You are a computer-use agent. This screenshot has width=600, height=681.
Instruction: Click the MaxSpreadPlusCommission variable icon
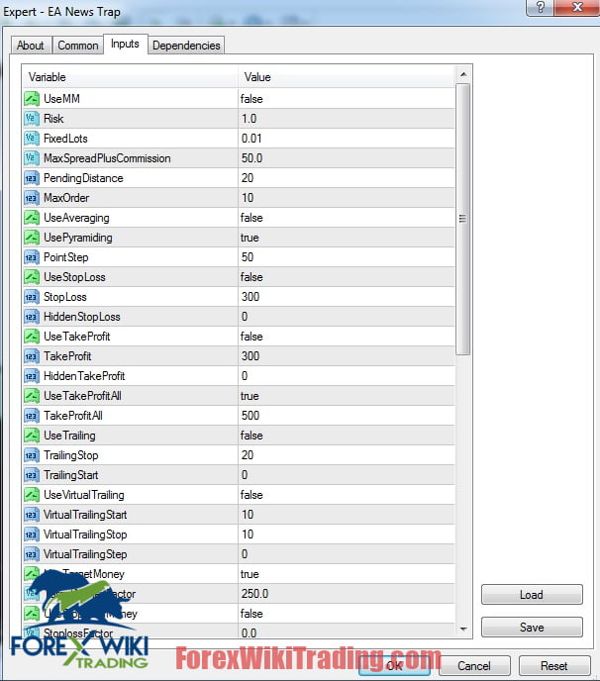[x=32, y=158]
